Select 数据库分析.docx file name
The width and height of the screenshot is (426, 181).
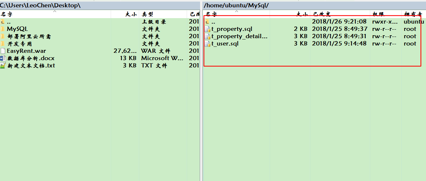click(31, 58)
